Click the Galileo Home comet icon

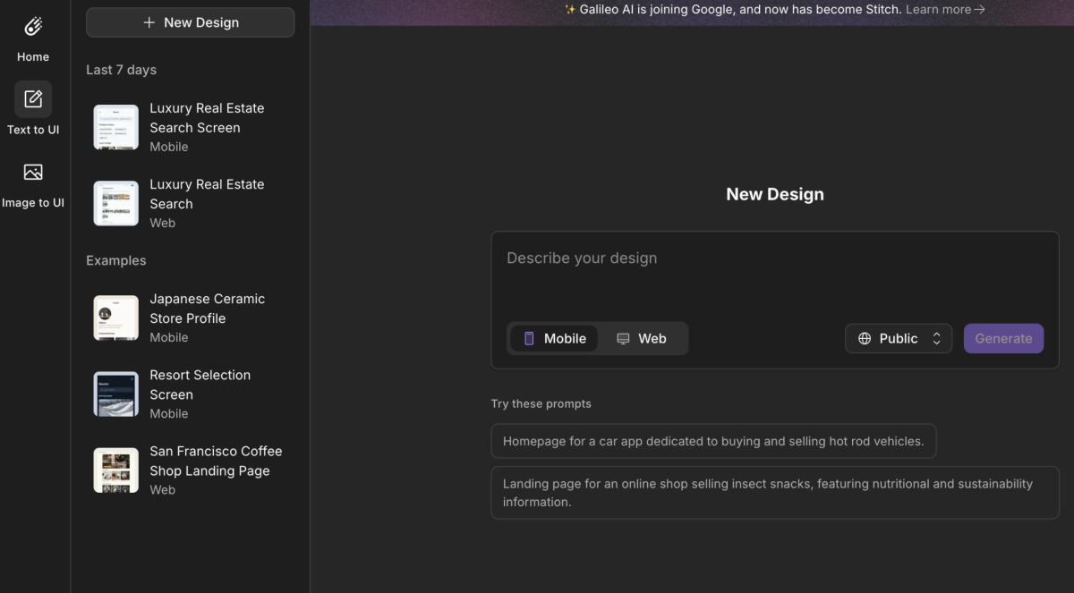tap(33, 27)
